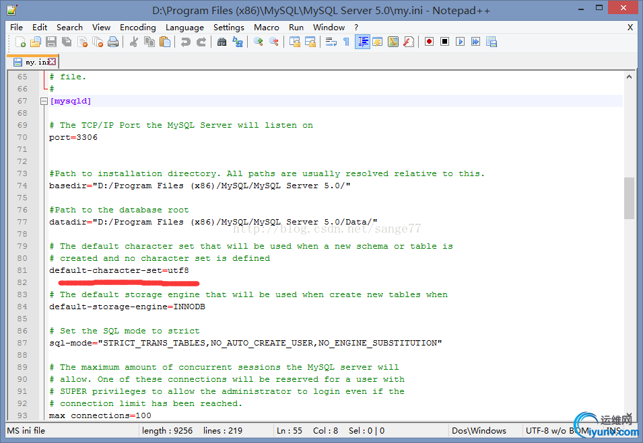The width and height of the screenshot is (643, 443).
Task: Click the default-character-set=utf8 line
Action: pos(119,271)
